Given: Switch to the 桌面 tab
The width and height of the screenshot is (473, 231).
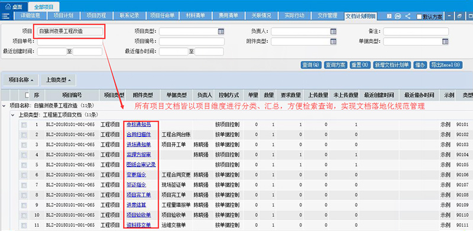Looking at the screenshot, I should point(14,6).
